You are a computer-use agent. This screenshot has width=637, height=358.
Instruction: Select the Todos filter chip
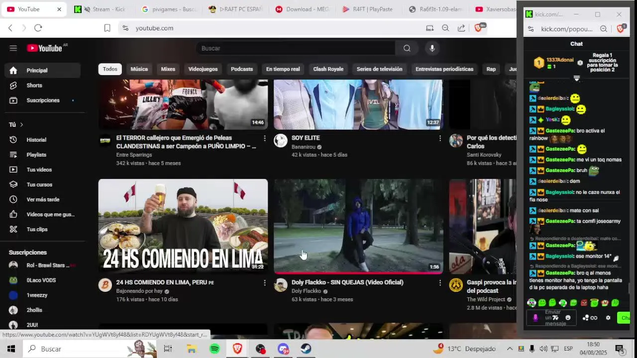click(110, 69)
